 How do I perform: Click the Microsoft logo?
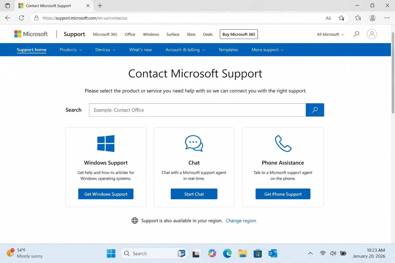[x=31, y=34]
